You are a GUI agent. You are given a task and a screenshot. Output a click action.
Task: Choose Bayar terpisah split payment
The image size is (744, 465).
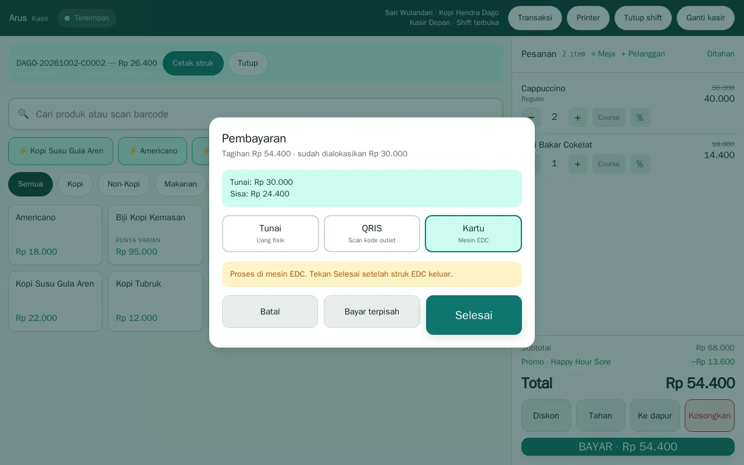[372, 312]
